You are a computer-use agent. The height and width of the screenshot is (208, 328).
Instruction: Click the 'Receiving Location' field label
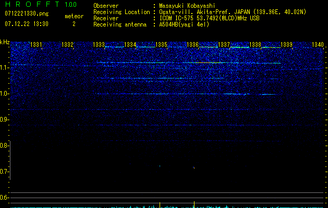(122, 12)
